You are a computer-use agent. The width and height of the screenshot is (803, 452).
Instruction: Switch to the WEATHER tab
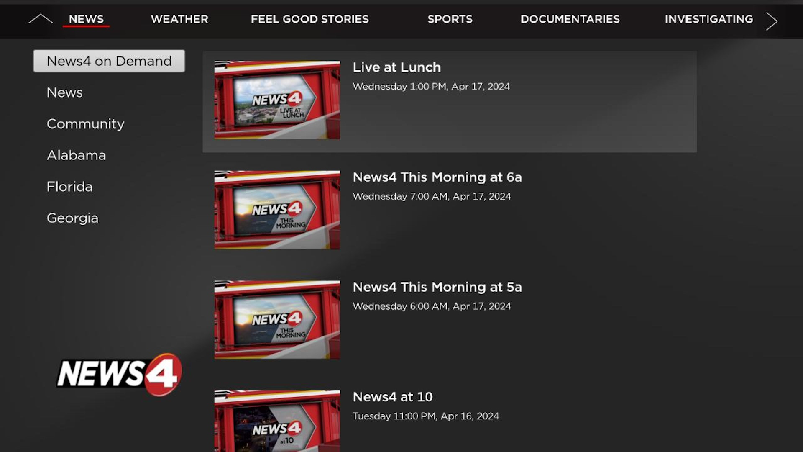(179, 19)
